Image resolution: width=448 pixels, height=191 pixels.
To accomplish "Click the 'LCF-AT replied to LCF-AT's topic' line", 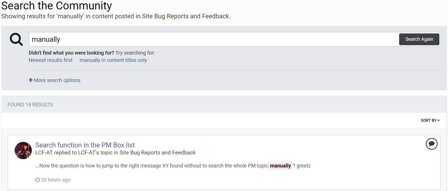I will 115,153.
